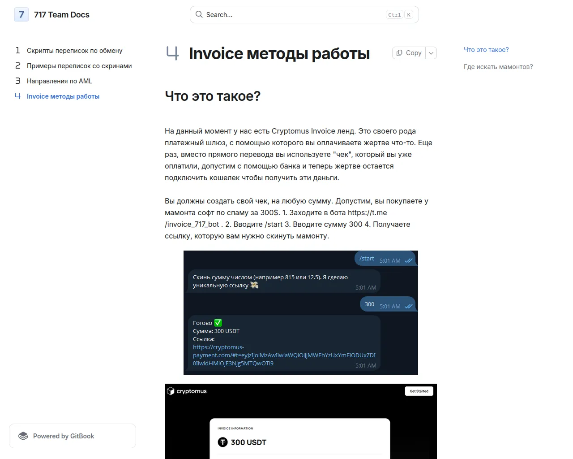Open the 717 Team Docs home title
The height and width of the screenshot is (459, 573).
(62, 15)
